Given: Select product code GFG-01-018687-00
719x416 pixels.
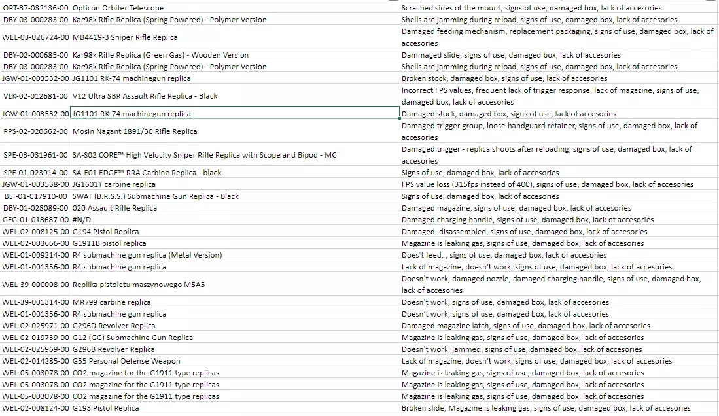Looking at the screenshot, I should coord(35,220).
